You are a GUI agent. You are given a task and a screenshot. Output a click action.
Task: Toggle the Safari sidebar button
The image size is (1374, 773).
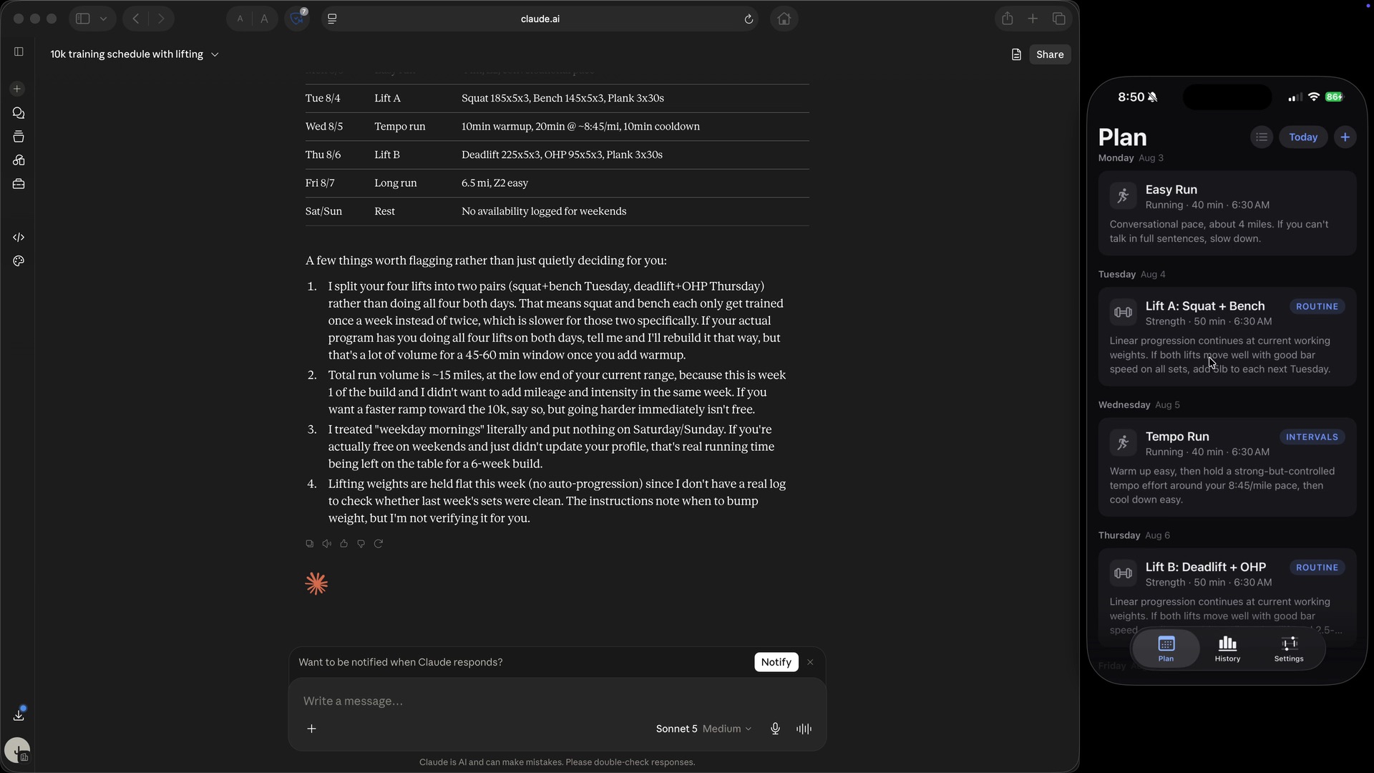click(83, 19)
